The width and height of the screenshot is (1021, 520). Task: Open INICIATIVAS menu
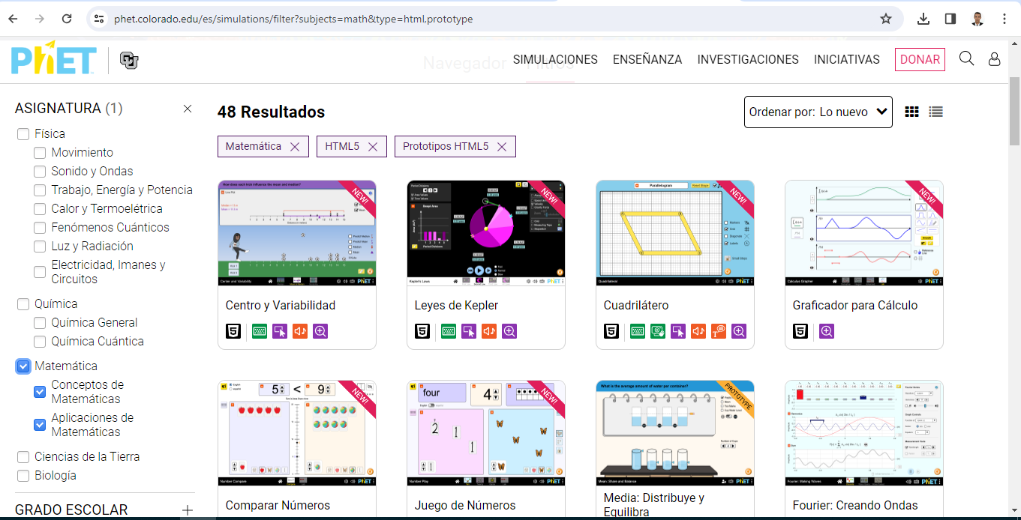point(847,59)
